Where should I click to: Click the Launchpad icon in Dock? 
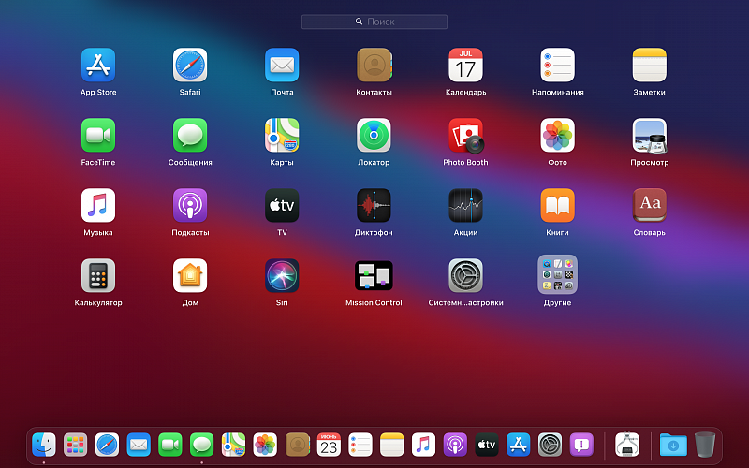(76, 445)
